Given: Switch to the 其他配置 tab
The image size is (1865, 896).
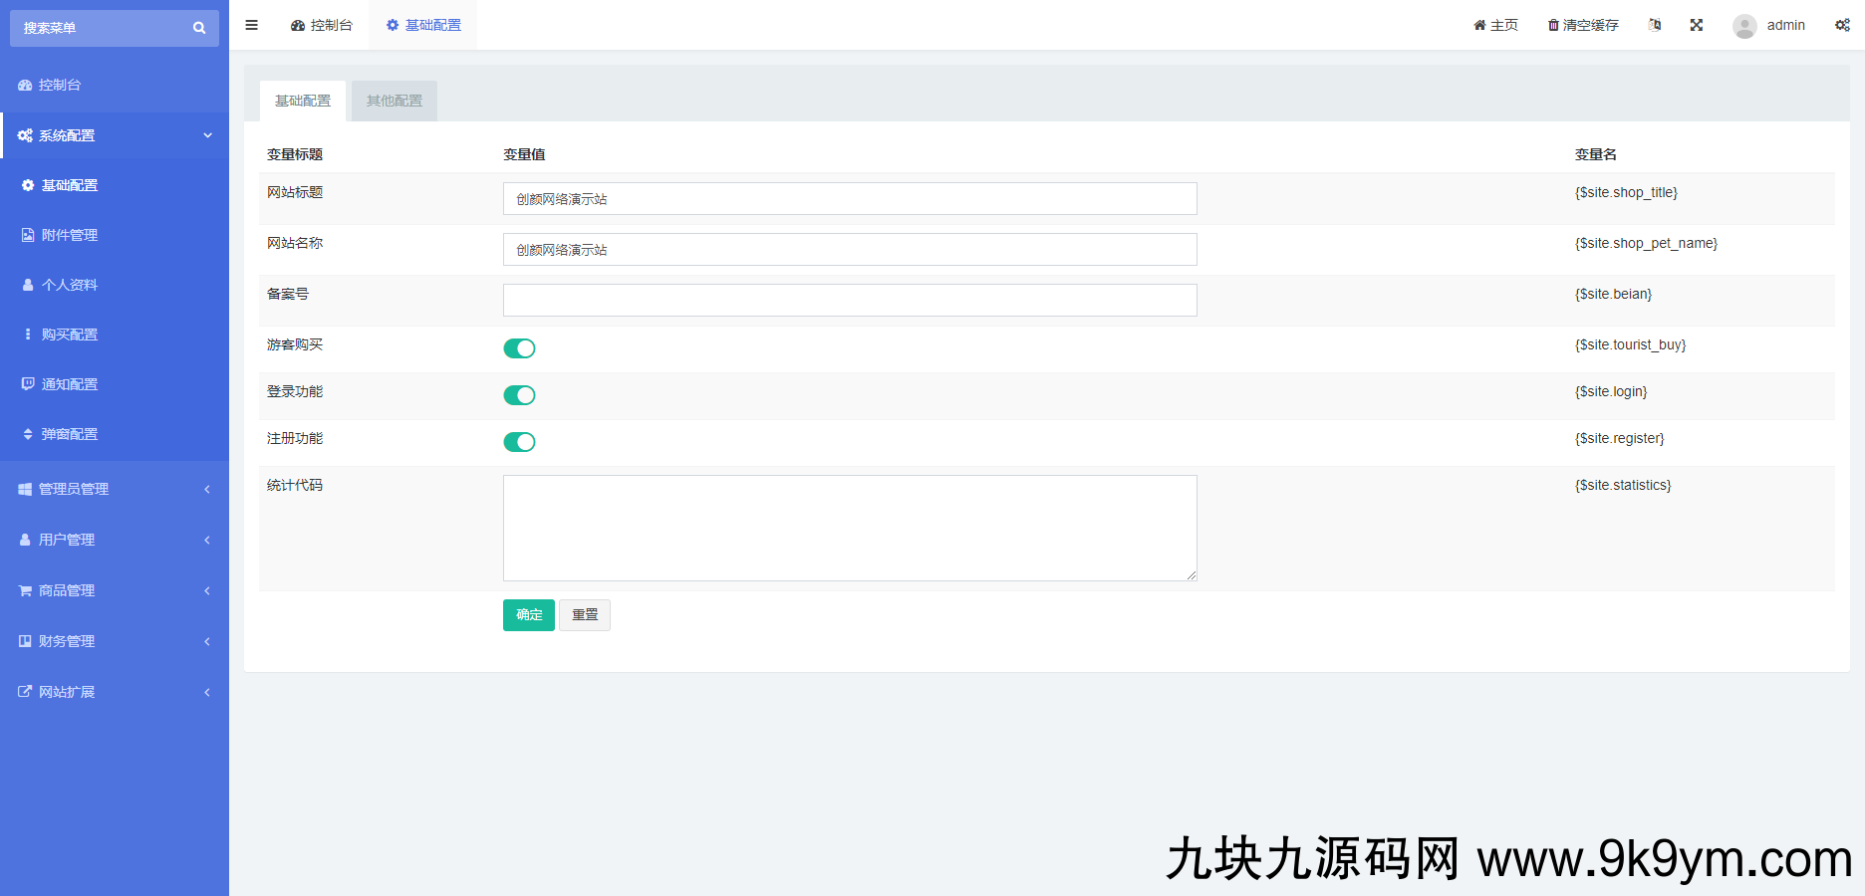Looking at the screenshot, I should tap(394, 101).
